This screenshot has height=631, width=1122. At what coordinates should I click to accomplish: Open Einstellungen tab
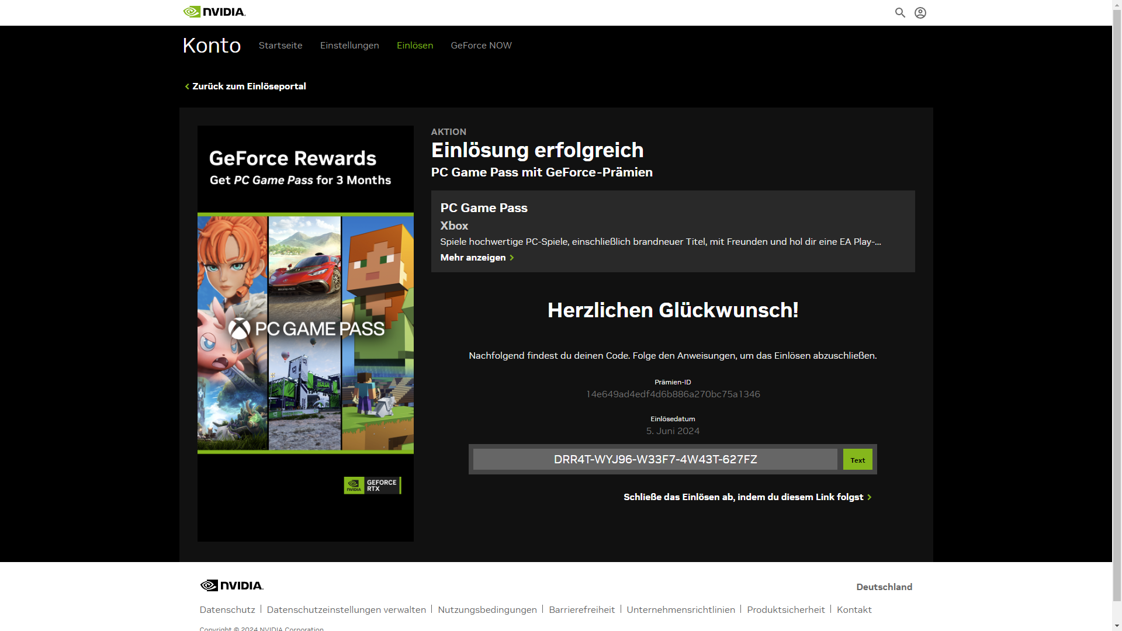349,46
